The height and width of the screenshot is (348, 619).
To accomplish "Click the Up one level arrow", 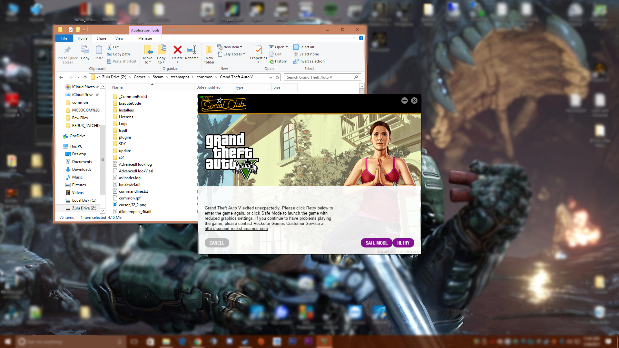I will pos(85,77).
